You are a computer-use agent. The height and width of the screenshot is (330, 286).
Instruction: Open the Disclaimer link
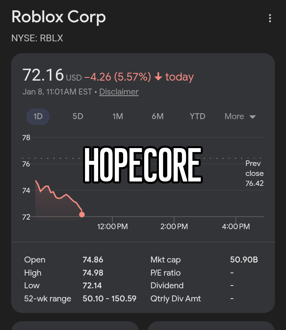click(x=119, y=92)
